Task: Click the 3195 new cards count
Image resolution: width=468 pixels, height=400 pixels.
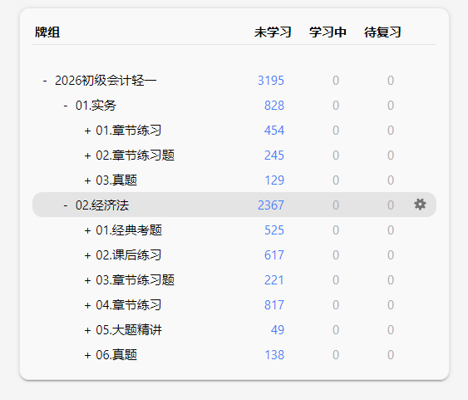Action: [x=271, y=81]
